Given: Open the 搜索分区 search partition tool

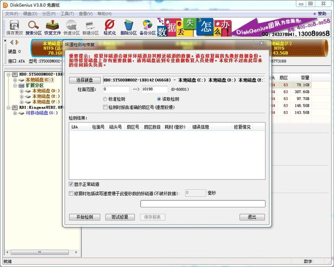Looking at the screenshot, I should (33, 27).
